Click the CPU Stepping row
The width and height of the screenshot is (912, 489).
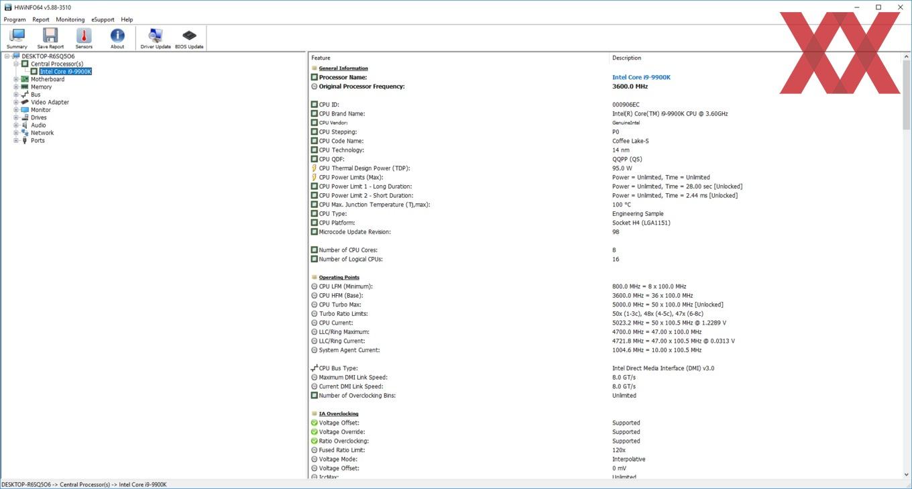605,132
